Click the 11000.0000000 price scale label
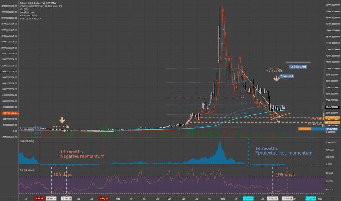 click(333, 62)
